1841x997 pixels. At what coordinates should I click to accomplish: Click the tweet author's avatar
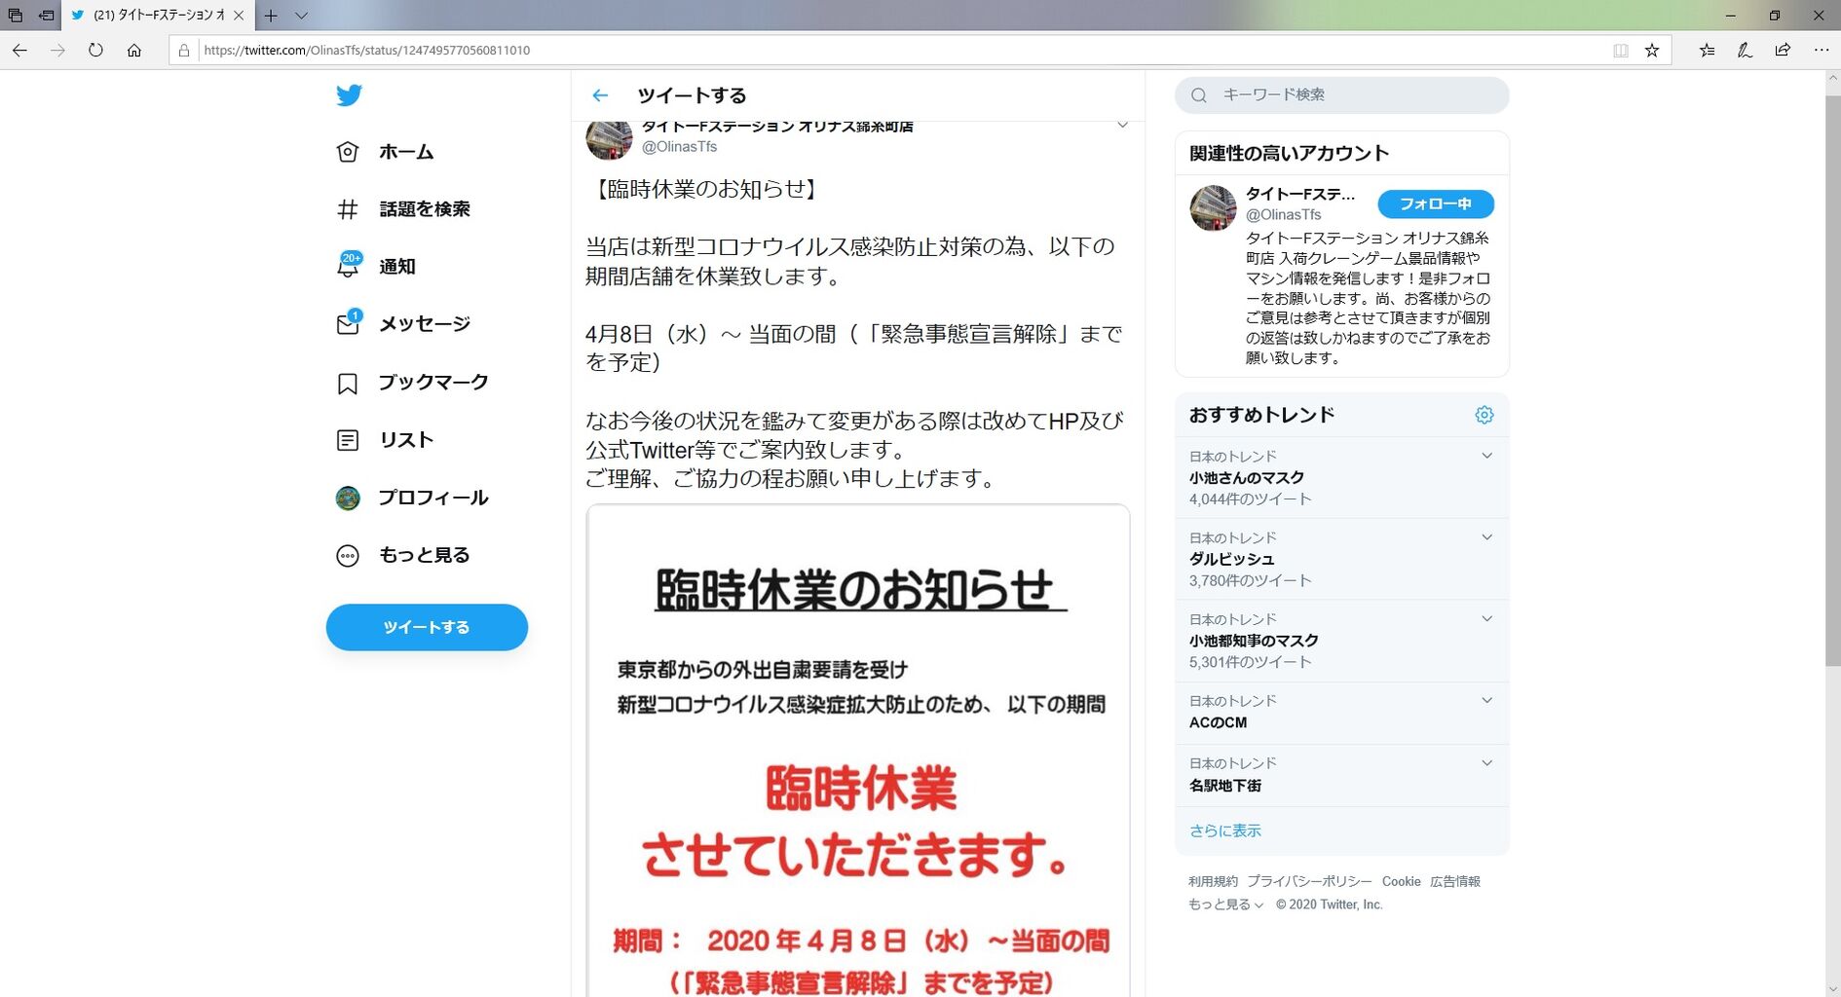click(609, 139)
